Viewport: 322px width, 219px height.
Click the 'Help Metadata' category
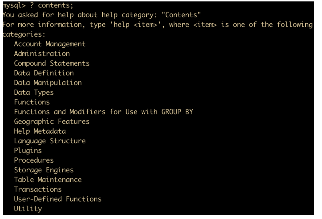(40, 131)
